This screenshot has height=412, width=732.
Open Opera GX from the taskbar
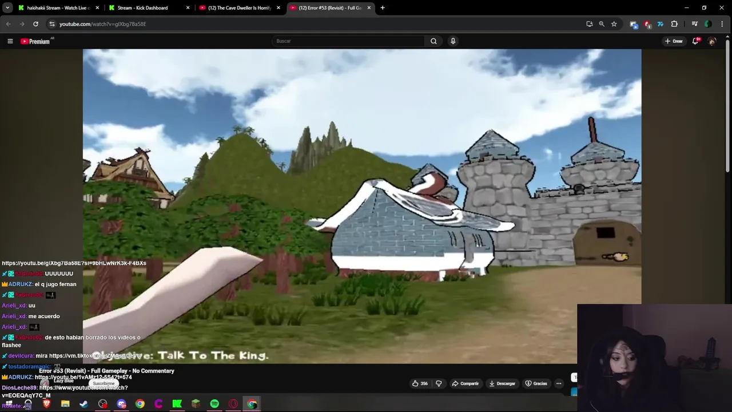[233, 403]
